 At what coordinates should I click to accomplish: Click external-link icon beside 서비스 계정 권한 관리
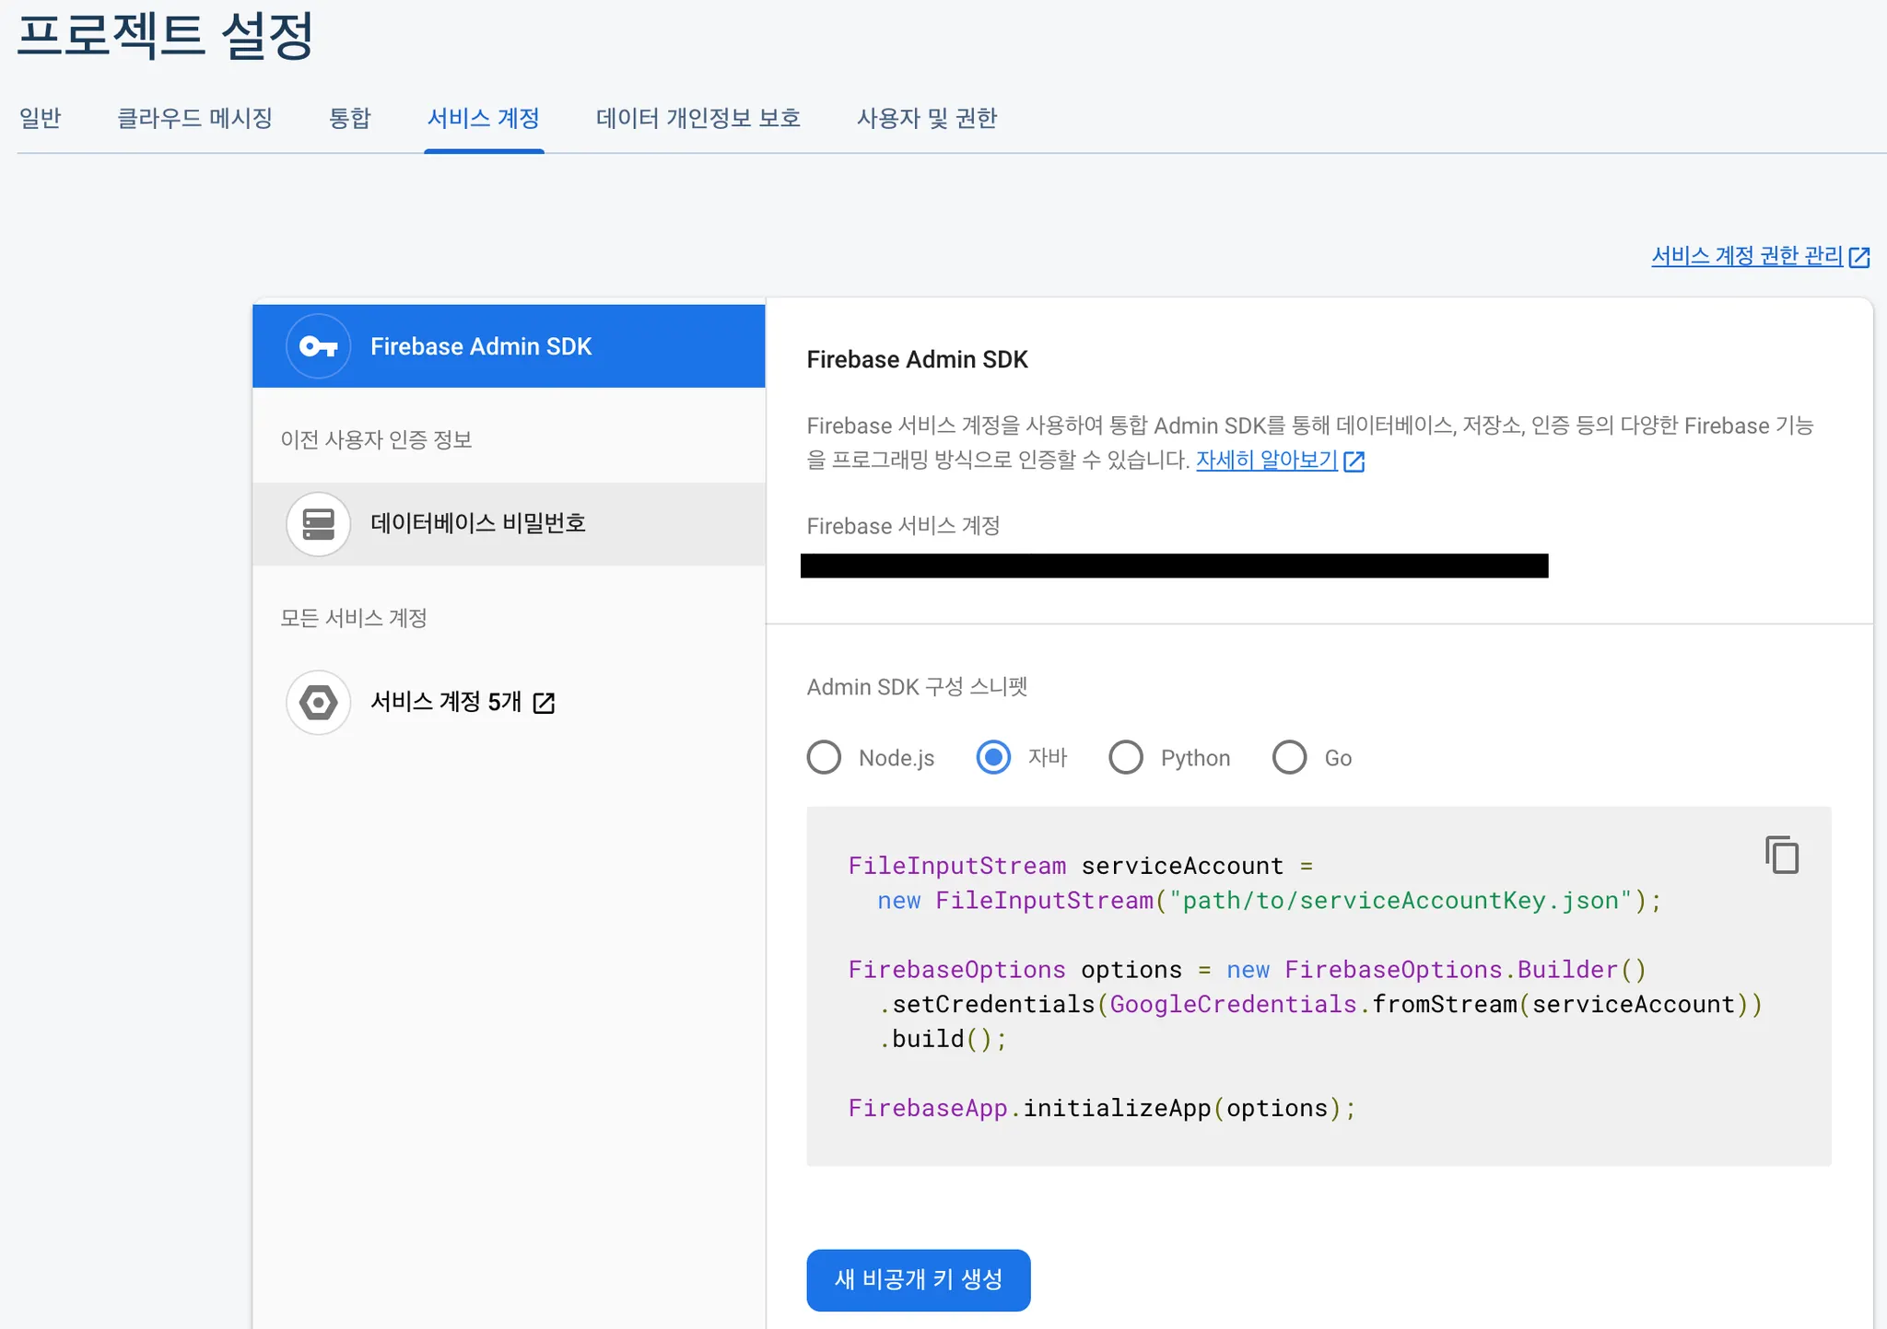click(x=1859, y=257)
